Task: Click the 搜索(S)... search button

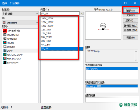Action: click(130, 20)
